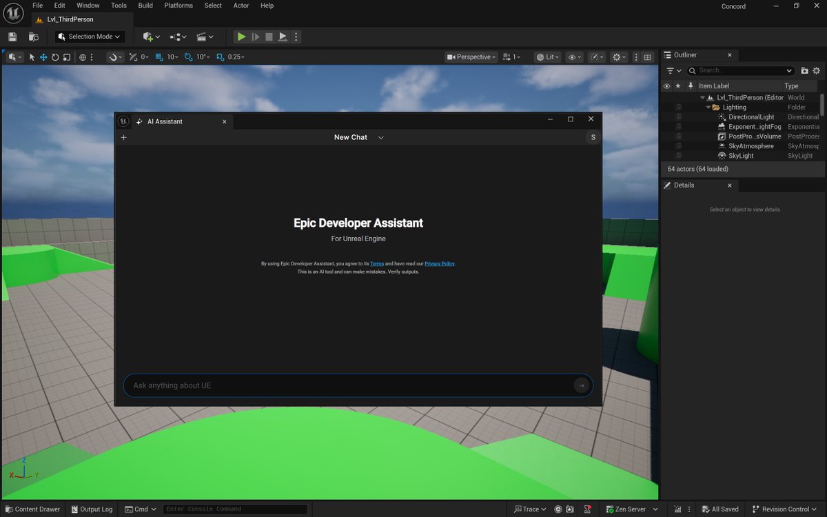Select SkyAtmosphere actor in Outliner
The width and height of the screenshot is (827, 517).
(751, 146)
